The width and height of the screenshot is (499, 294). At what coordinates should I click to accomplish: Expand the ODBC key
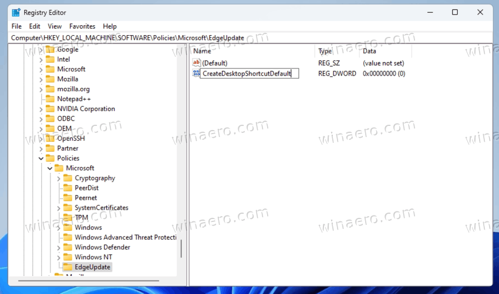click(x=41, y=119)
